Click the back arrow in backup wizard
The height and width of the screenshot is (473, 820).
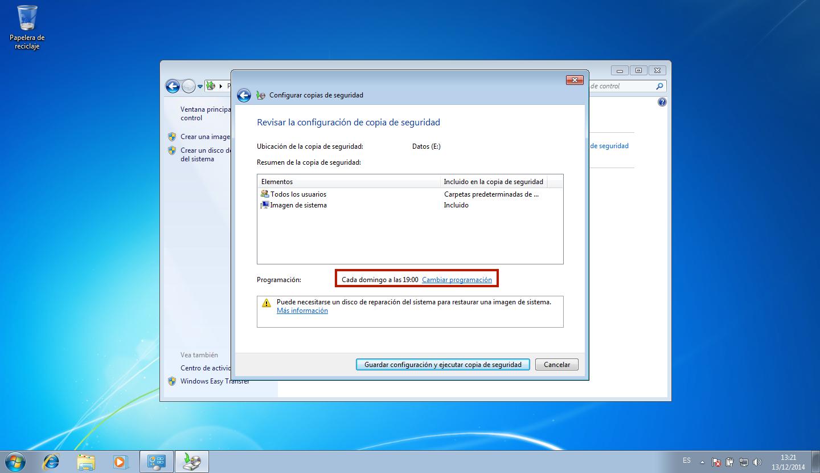[x=244, y=95]
